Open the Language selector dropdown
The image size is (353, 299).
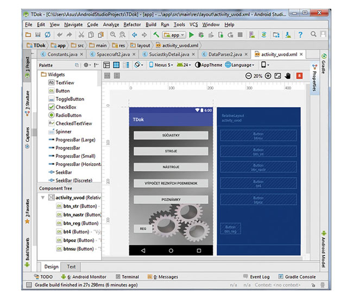pos(240,65)
